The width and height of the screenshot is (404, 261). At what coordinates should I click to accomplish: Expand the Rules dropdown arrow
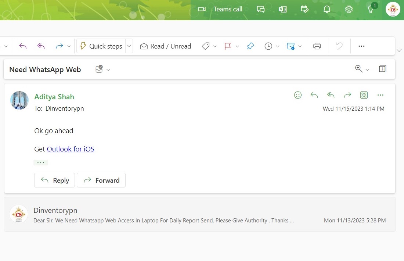coord(300,46)
